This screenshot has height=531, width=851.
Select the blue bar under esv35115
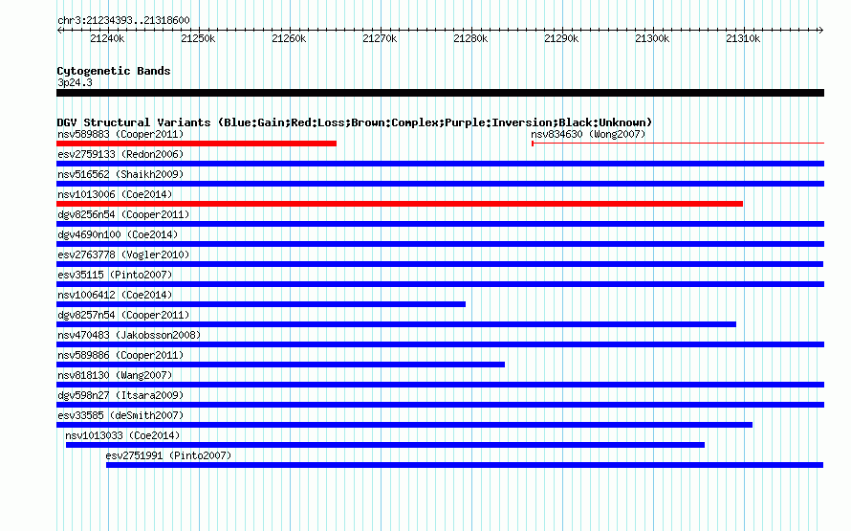(440, 284)
